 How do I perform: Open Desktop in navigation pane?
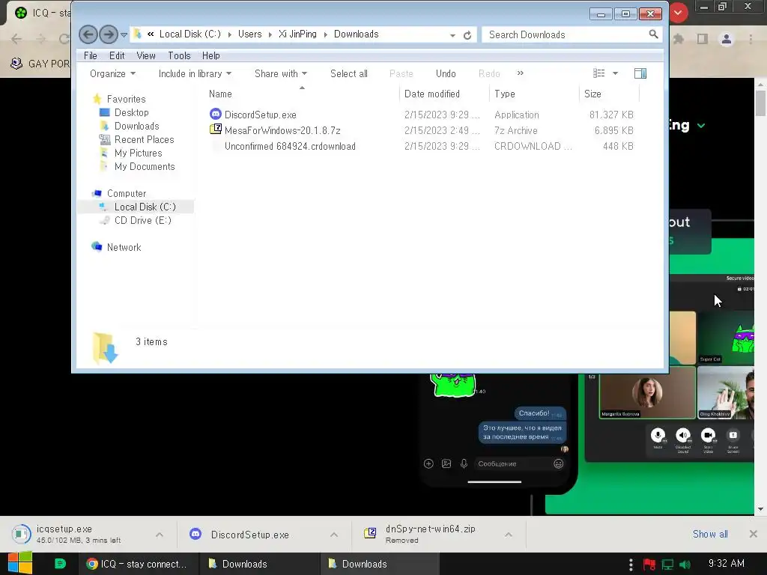click(x=132, y=112)
